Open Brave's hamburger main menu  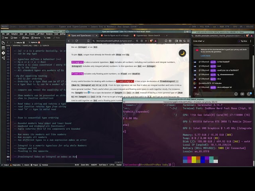coord(188,41)
